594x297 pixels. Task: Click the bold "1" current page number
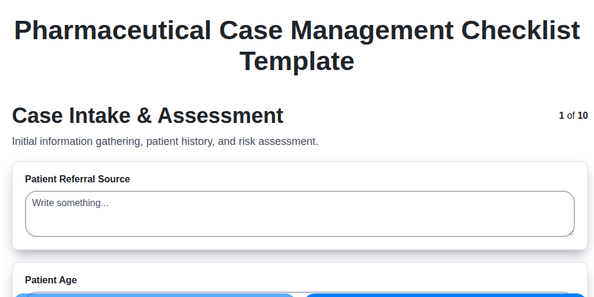click(561, 115)
